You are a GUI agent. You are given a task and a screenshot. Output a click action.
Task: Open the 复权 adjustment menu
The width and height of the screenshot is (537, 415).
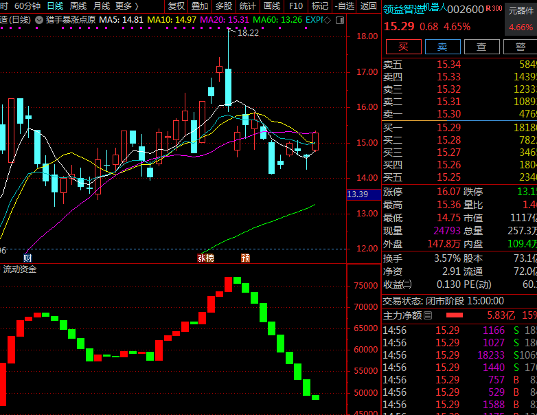(176, 6)
